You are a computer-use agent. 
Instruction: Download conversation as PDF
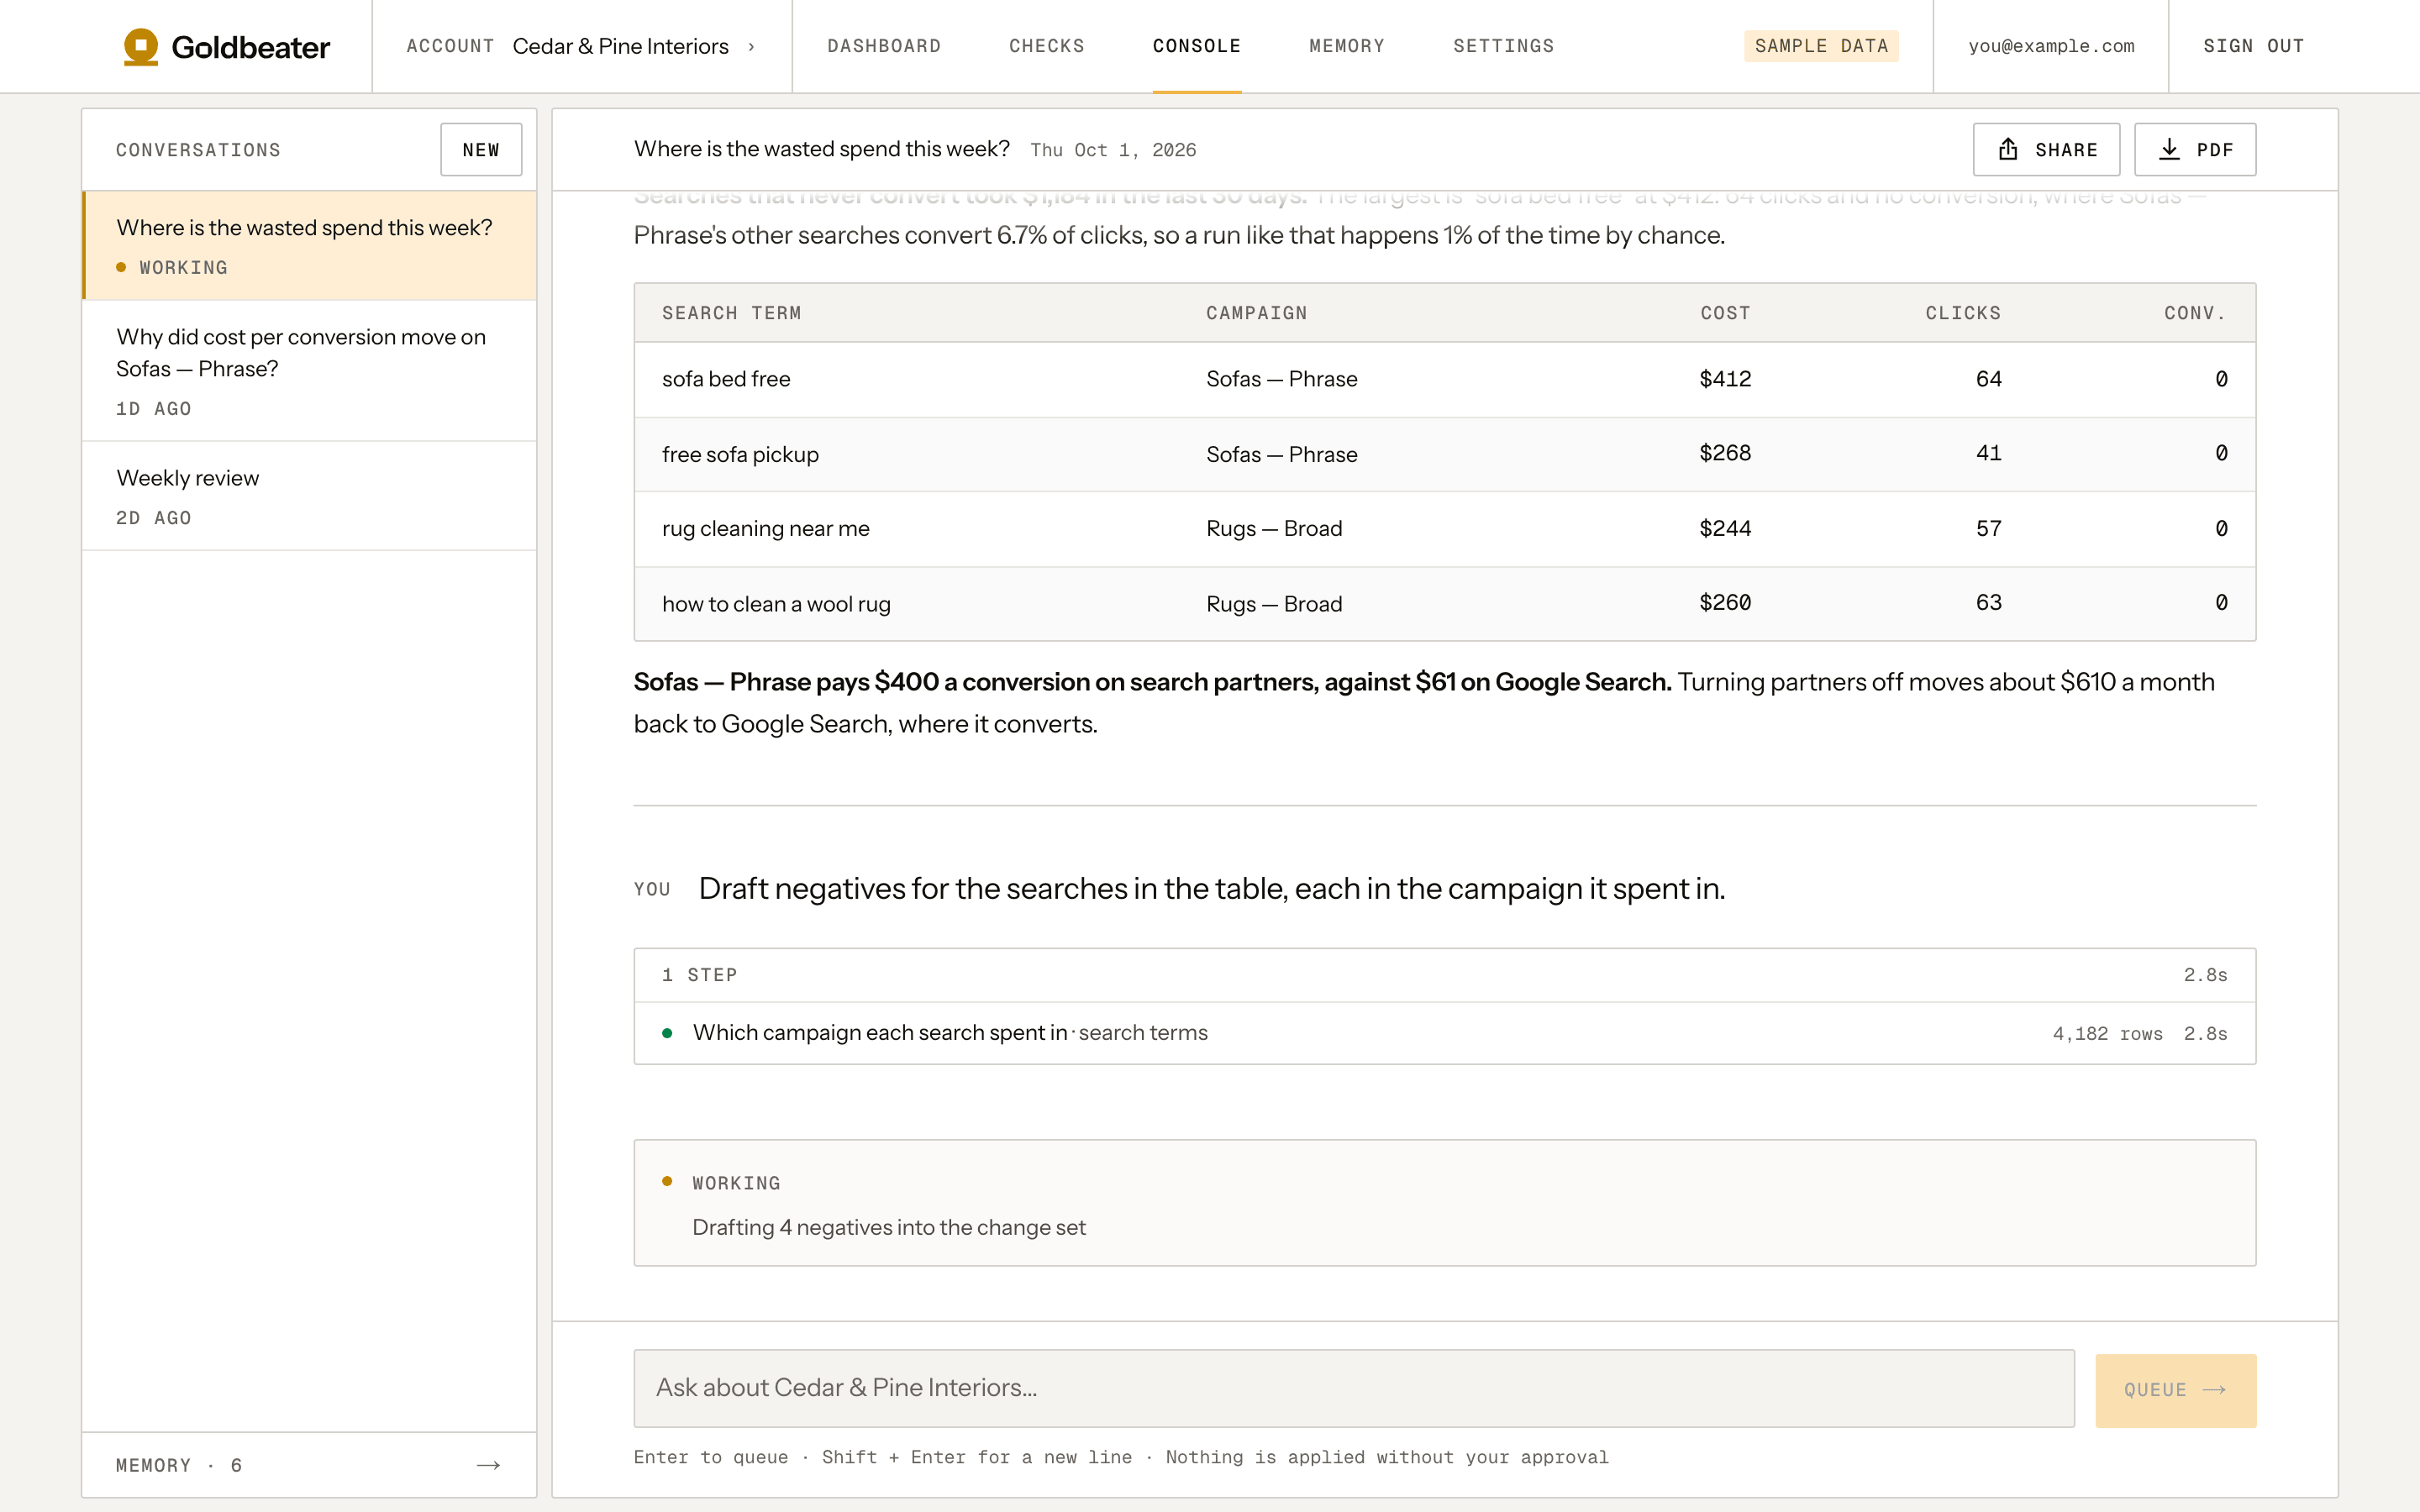coord(2195,150)
